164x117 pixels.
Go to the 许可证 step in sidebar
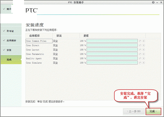tap(11, 31)
